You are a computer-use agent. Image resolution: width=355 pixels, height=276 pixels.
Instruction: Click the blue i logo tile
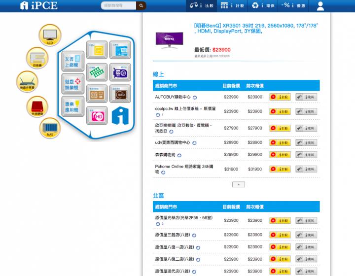coord(120,116)
